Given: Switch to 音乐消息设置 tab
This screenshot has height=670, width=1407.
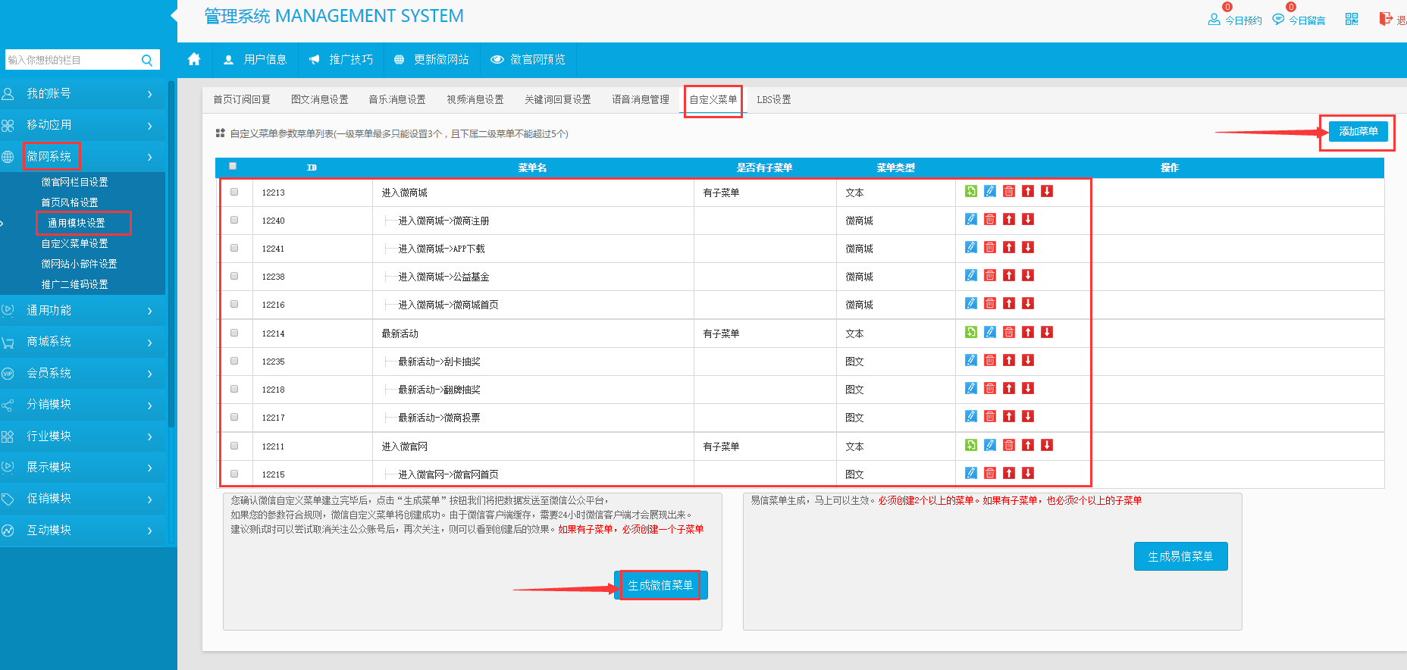Looking at the screenshot, I should tap(397, 99).
